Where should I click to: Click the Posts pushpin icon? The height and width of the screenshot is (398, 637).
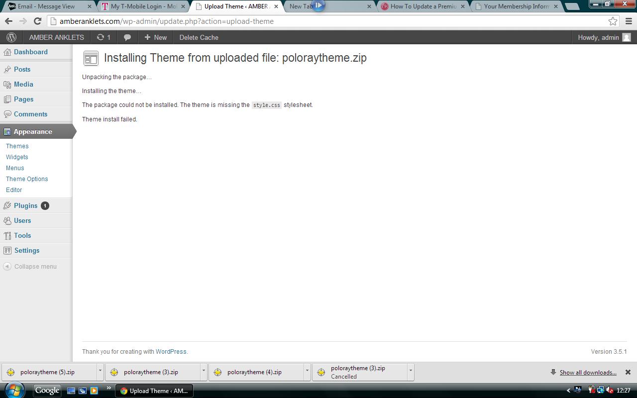[x=7, y=69]
